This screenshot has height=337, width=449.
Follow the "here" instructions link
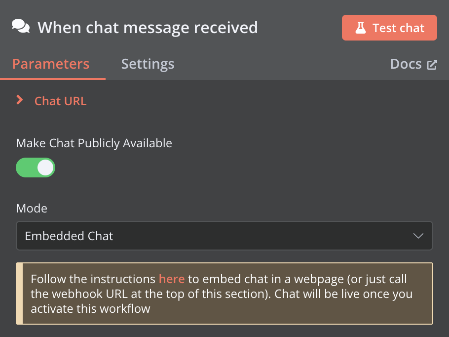pyautogui.click(x=172, y=279)
